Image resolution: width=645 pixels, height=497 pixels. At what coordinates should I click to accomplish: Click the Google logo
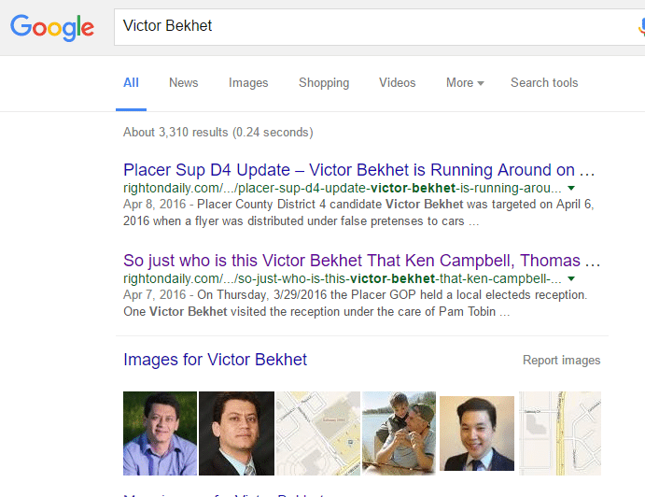[x=52, y=26]
